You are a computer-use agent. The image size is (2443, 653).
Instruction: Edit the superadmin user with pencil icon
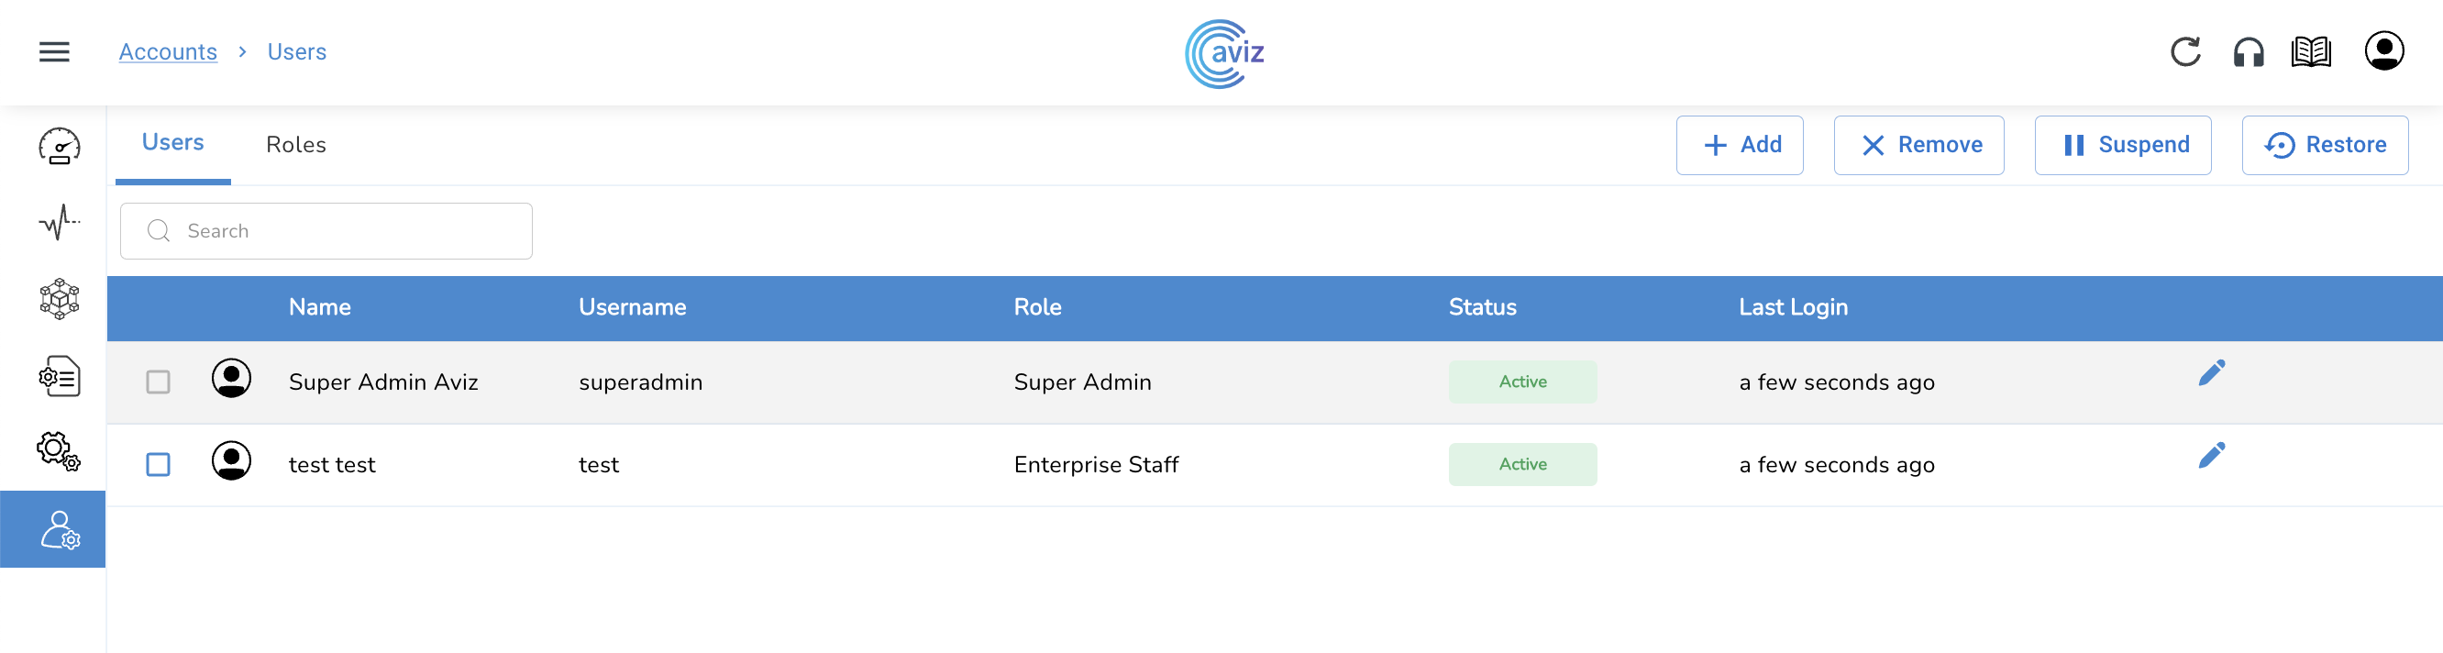pos(2211,373)
